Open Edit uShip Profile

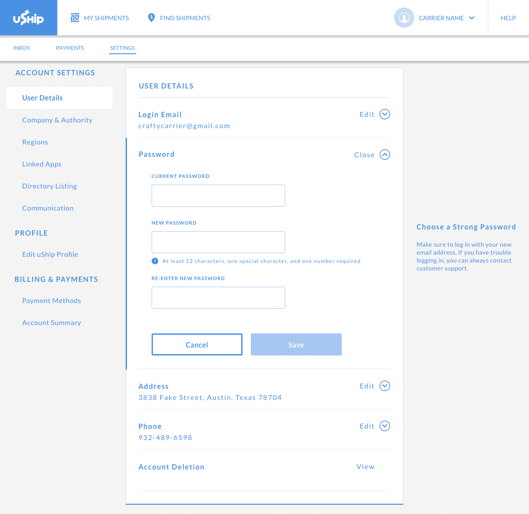click(50, 254)
